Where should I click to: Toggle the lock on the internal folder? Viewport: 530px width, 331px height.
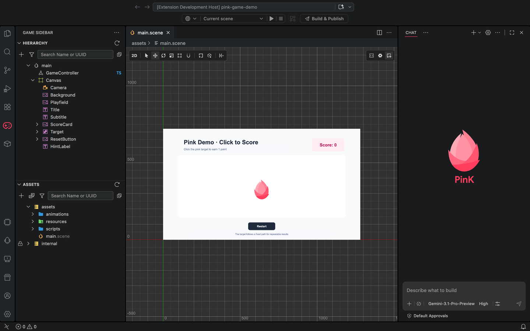[20, 243]
